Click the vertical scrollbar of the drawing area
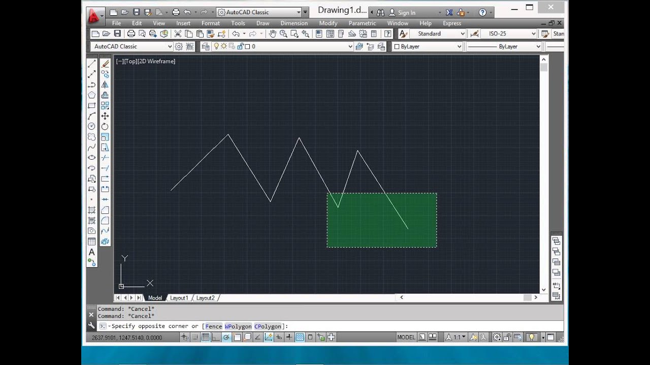The width and height of the screenshot is (650, 365). coord(544,175)
